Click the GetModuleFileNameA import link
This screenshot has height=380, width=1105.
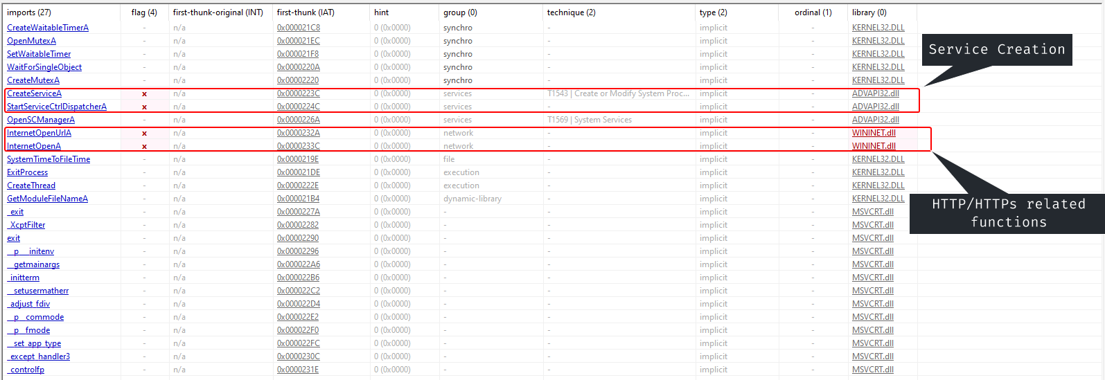47,199
